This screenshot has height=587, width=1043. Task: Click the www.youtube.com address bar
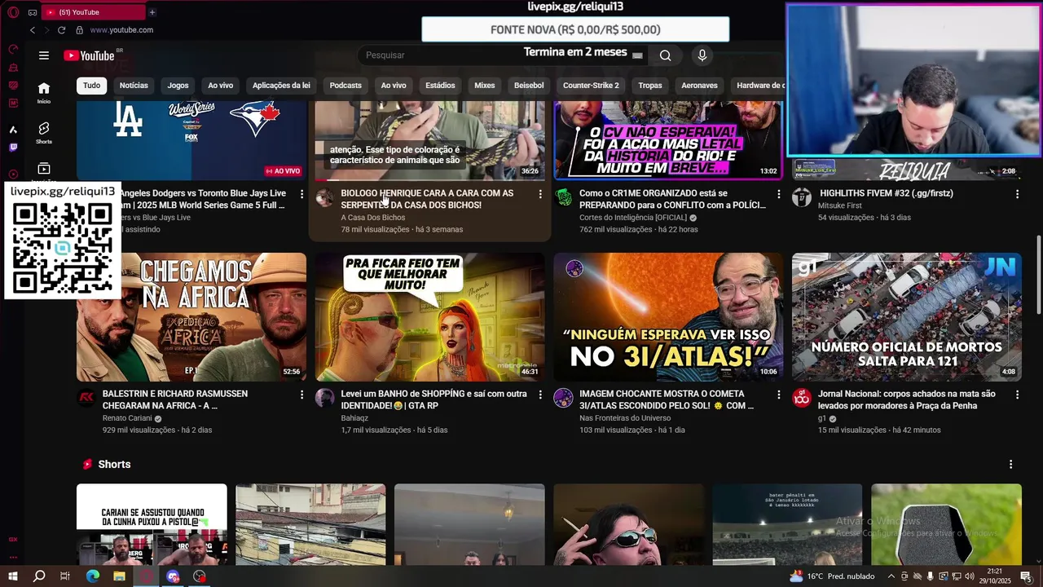[121, 30]
